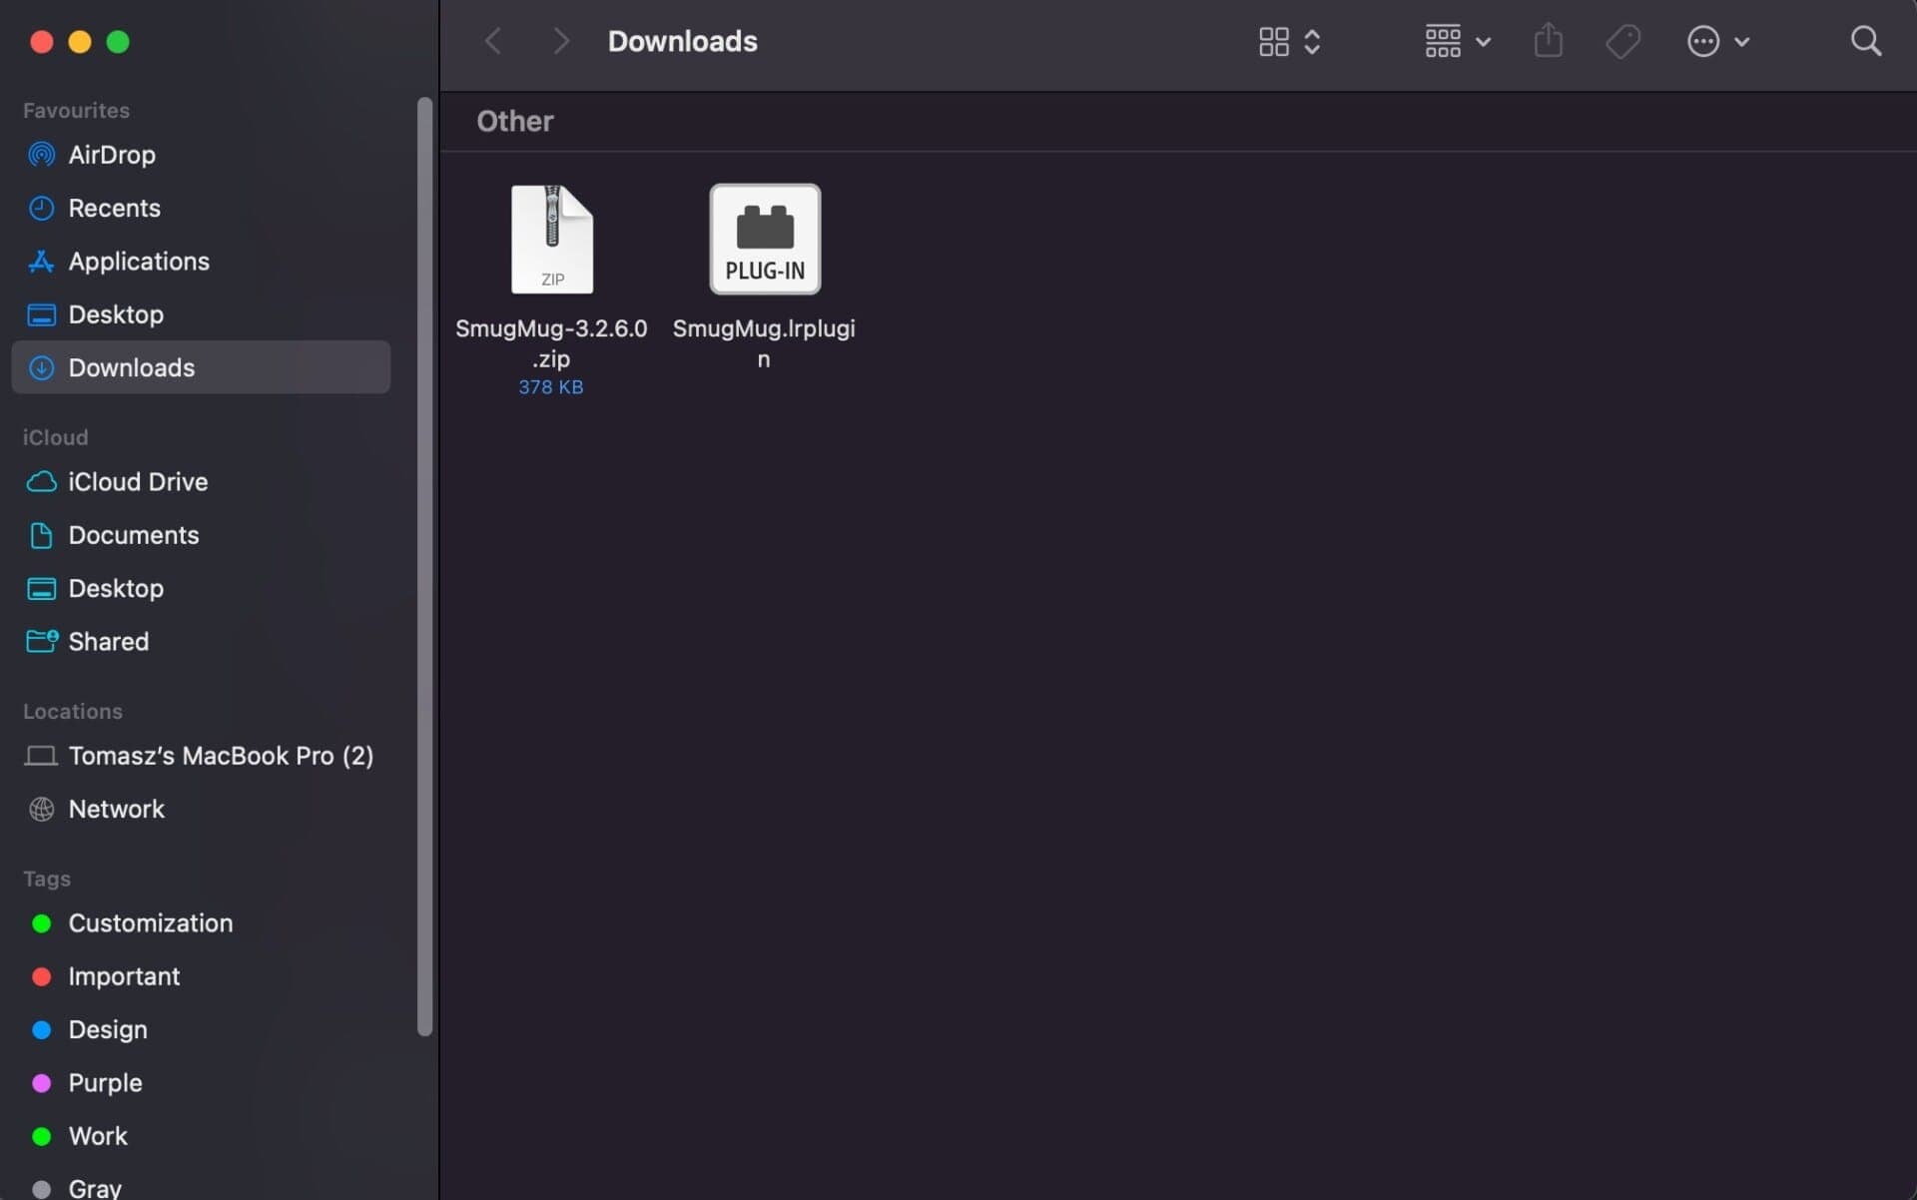
Task: Open the Share icon in the toolbar
Action: tap(1547, 41)
